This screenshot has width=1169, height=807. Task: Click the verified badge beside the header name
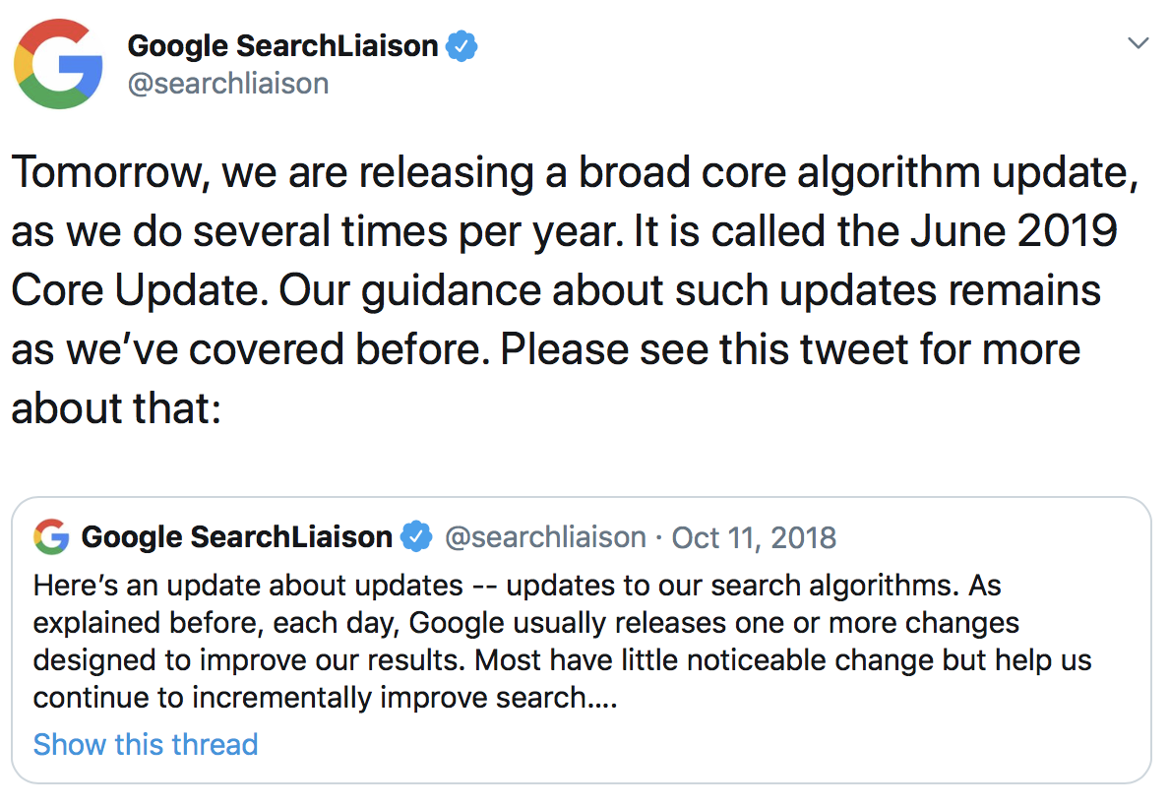coord(463,45)
